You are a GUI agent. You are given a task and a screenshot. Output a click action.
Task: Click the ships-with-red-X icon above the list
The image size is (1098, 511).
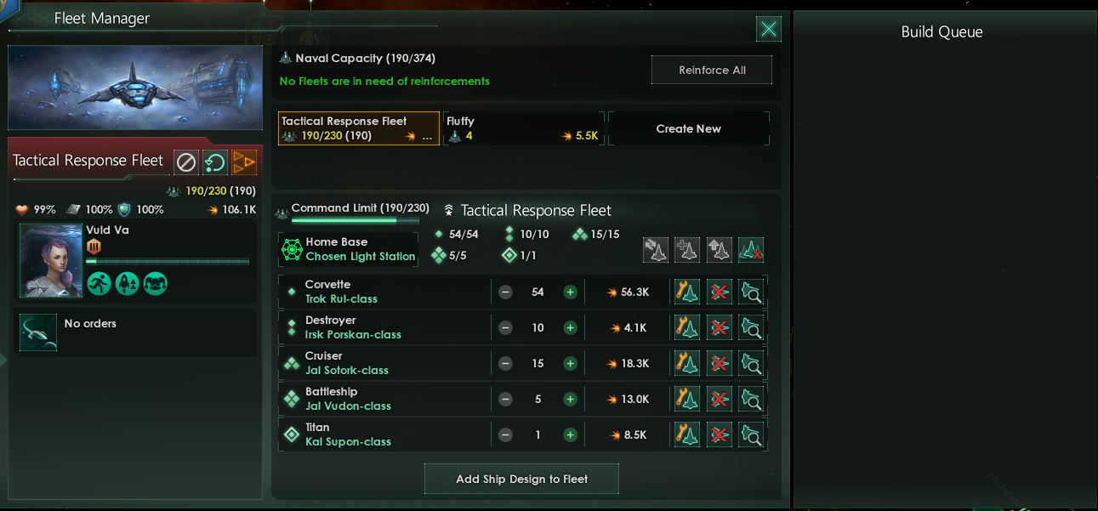[750, 250]
